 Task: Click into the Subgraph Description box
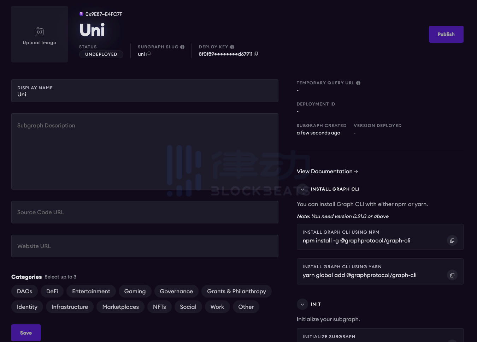point(145,151)
